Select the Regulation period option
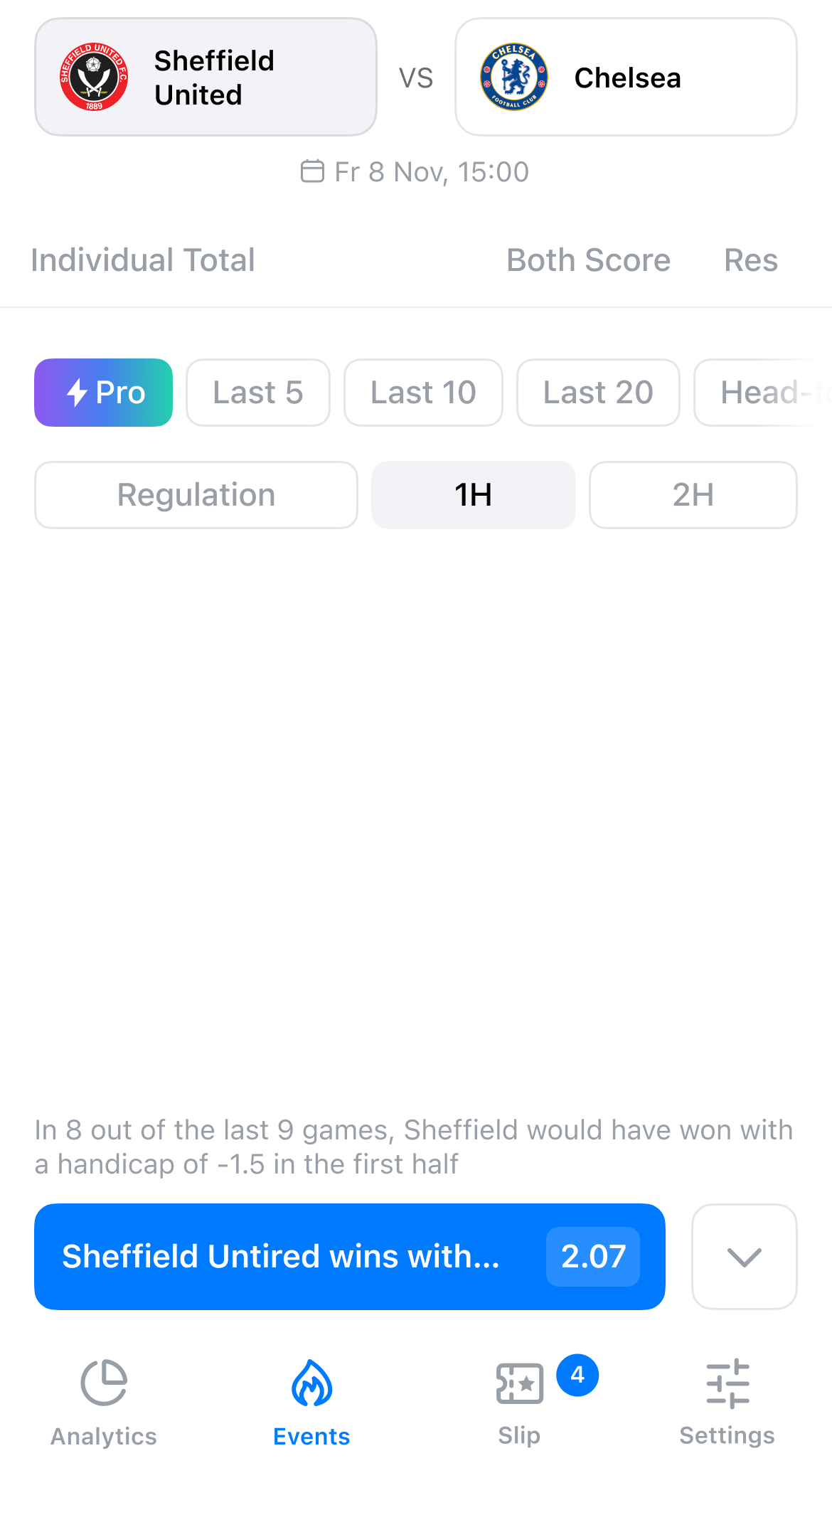Viewport: 832px width, 1532px height. pos(196,495)
